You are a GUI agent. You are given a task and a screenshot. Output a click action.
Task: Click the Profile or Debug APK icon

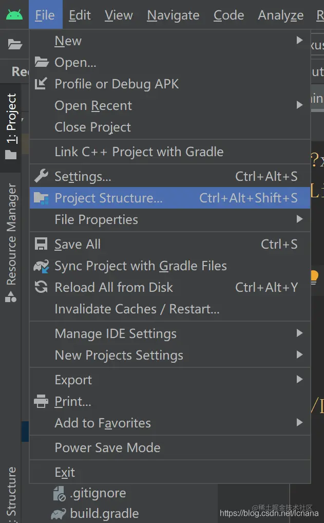(x=41, y=84)
